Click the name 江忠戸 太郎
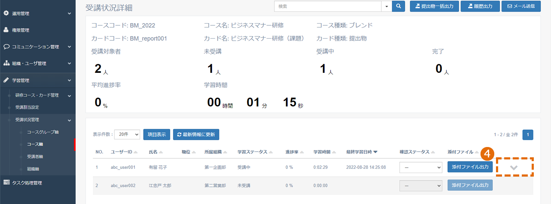The image size is (551, 204). click(161, 186)
